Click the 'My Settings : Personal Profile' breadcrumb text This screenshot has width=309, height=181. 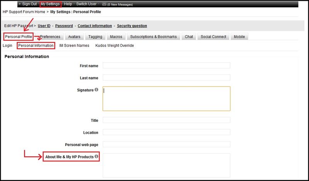click(x=76, y=12)
